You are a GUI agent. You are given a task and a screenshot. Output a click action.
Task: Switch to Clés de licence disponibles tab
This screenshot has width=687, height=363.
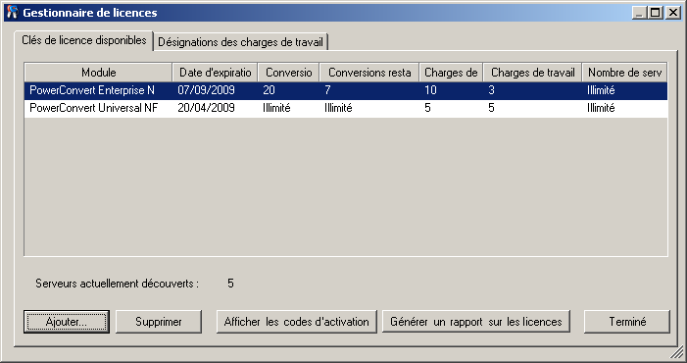(x=83, y=41)
